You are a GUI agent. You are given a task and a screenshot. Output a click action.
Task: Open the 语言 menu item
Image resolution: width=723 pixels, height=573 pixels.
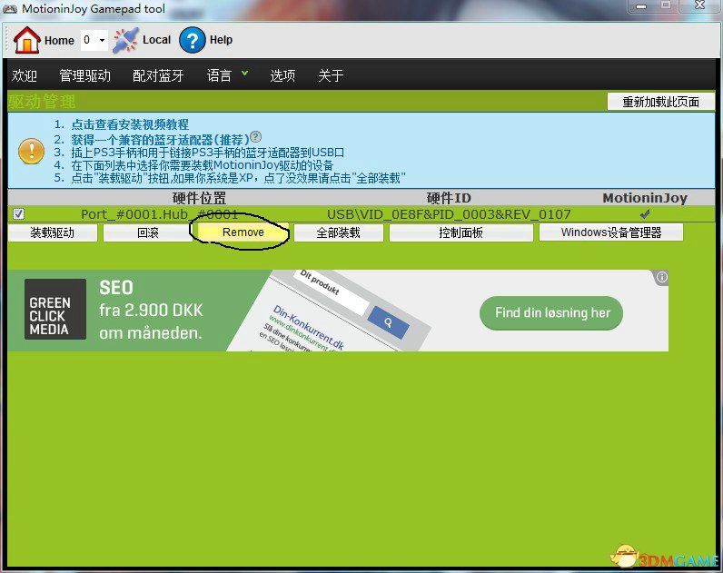(219, 75)
